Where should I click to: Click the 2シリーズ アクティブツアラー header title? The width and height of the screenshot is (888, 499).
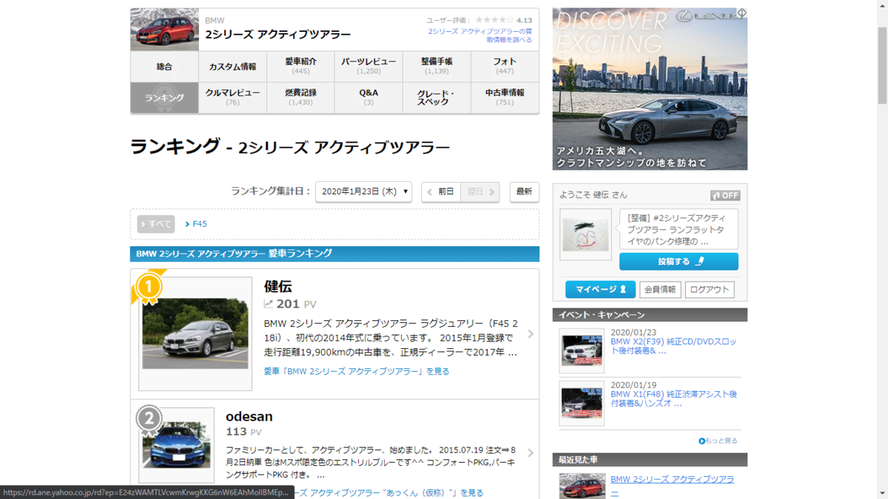277,35
